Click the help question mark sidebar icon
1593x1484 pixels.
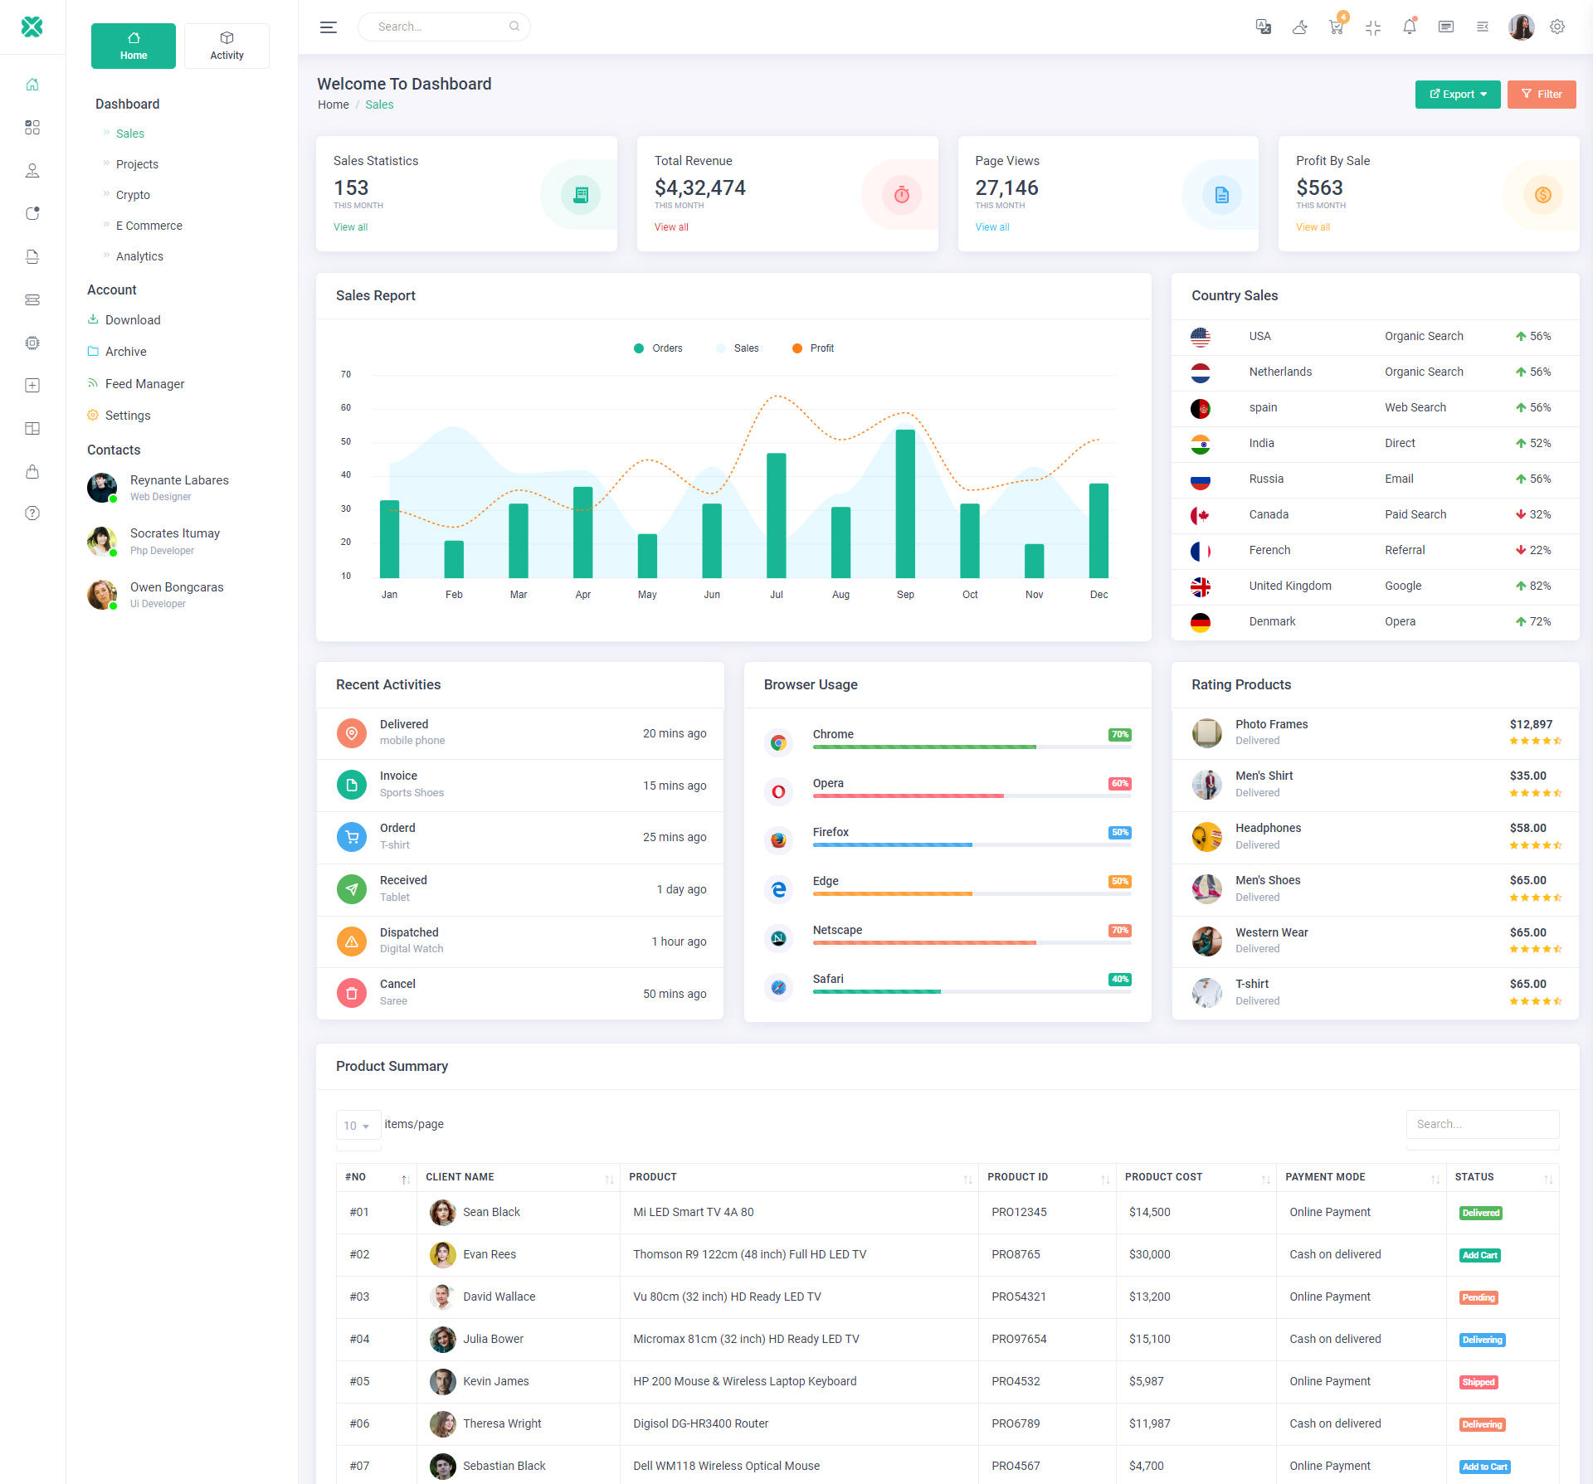(32, 513)
